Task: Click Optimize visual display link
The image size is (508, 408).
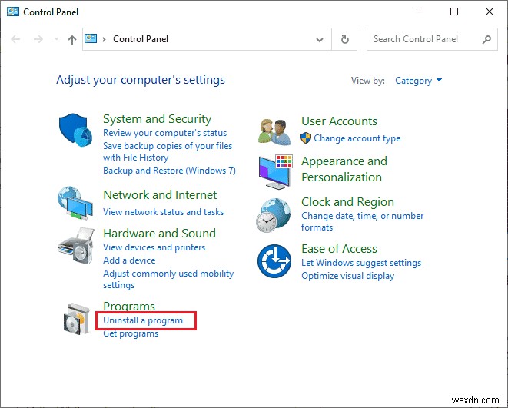Action: [347, 276]
